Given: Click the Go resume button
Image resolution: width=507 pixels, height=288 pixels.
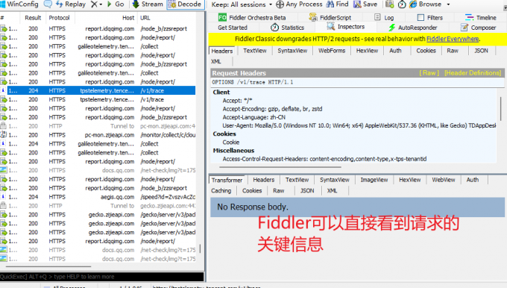Looking at the screenshot, I should [x=116, y=4].
